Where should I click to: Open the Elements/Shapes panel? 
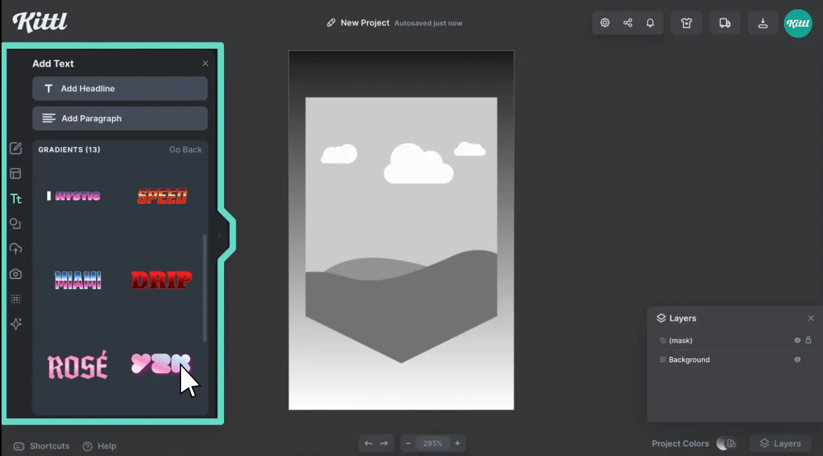(x=16, y=223)
